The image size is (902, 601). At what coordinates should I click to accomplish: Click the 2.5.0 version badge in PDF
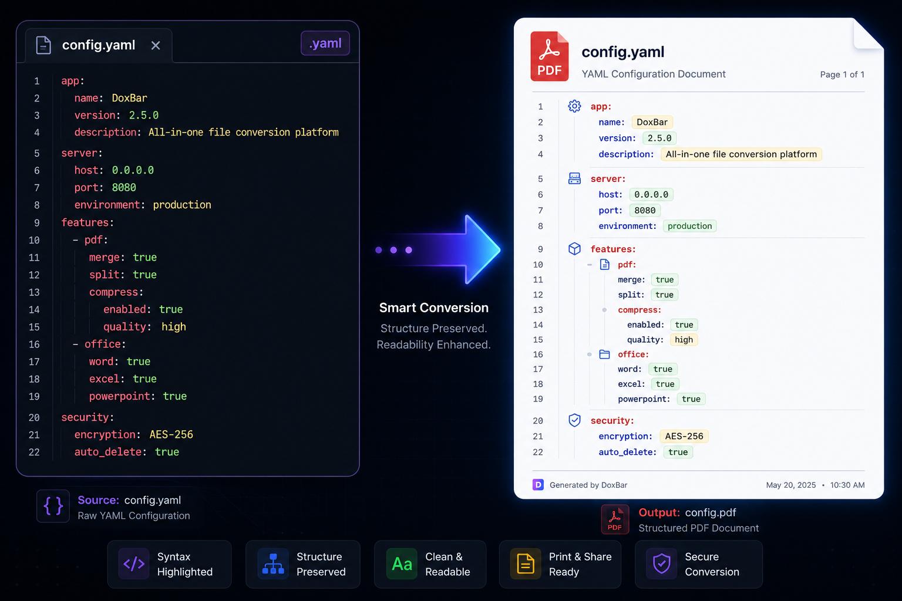click(x=659, y=138)
